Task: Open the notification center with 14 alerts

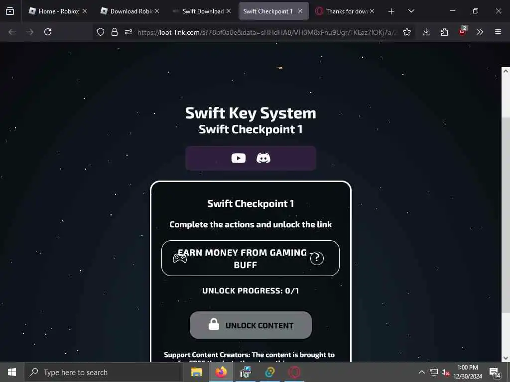Action: point(495,373)
